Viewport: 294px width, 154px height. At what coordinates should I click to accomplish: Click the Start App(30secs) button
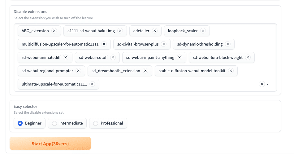point(50,144)
